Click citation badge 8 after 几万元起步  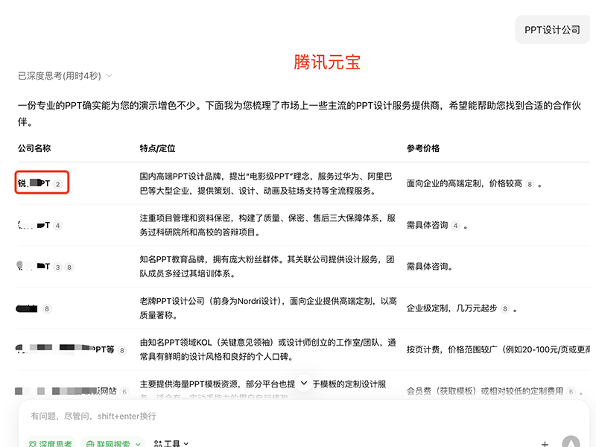point(505,308)
